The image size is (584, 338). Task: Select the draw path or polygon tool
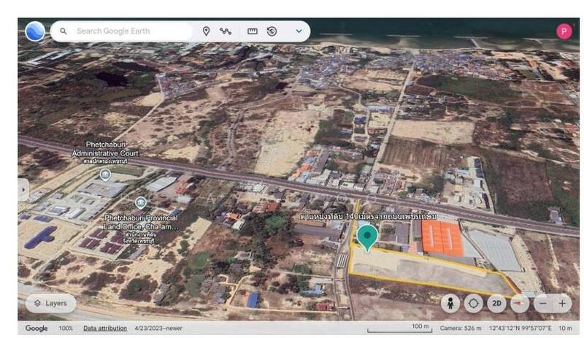(x=226, y=31)
